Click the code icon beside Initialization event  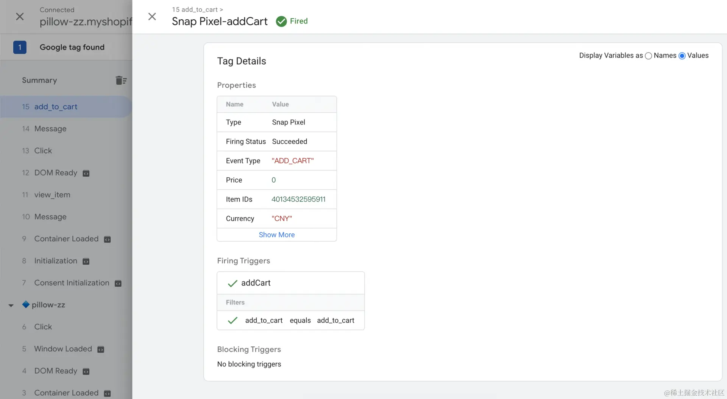click(x=86, y=262)
